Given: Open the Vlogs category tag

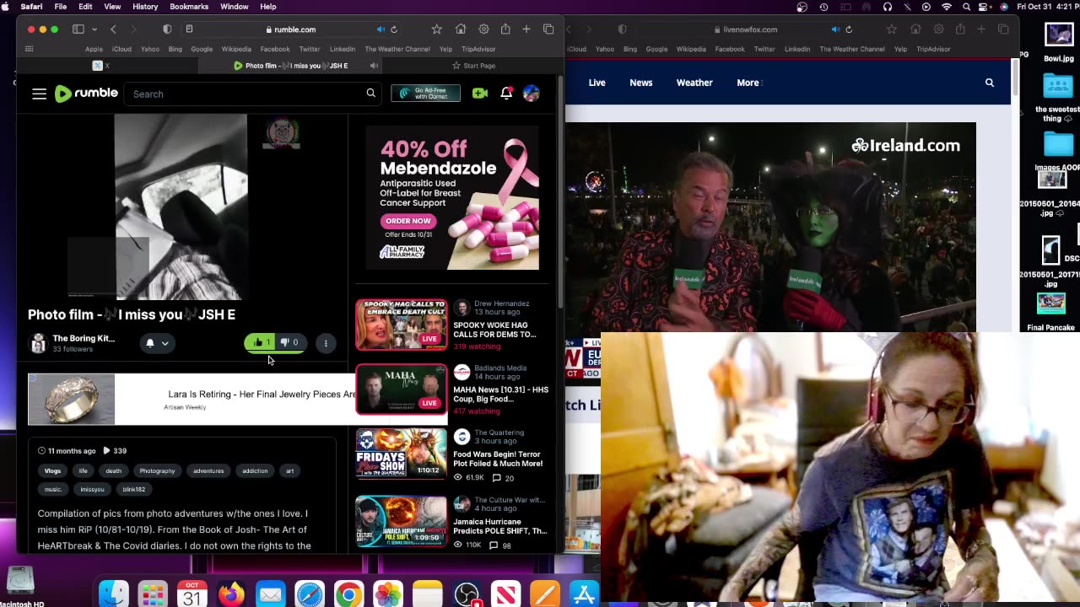Looking at the screenshot, I should pos(52,471).
